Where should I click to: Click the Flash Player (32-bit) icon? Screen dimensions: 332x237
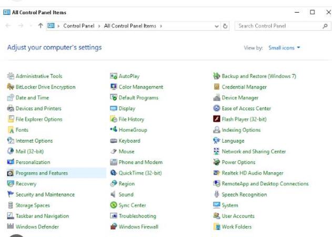(217, 119)
